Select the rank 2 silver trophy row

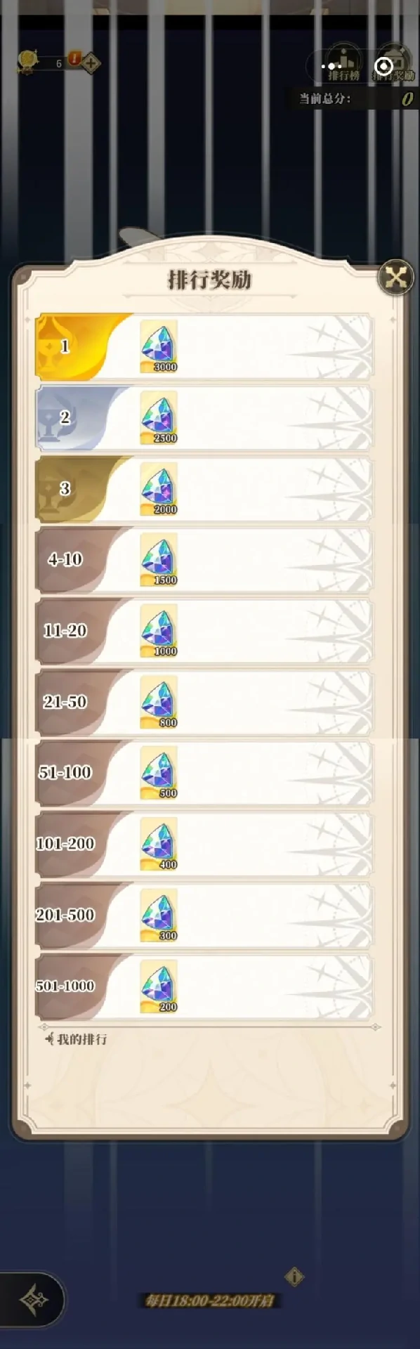pyautogui.click(x=204, y=417)
